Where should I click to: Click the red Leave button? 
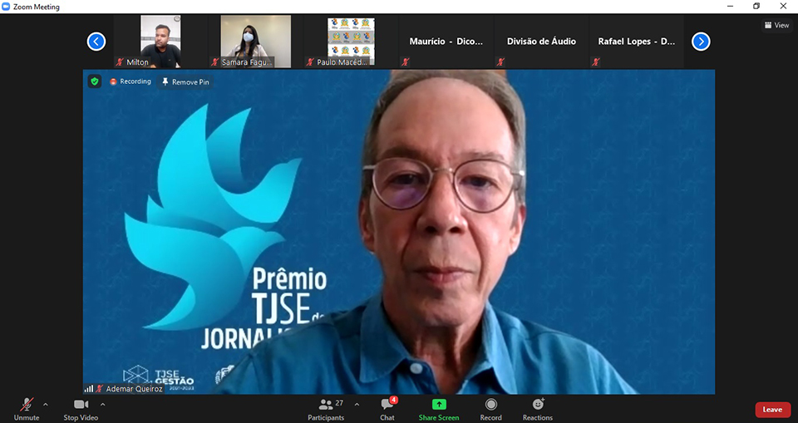click(772, 410)
